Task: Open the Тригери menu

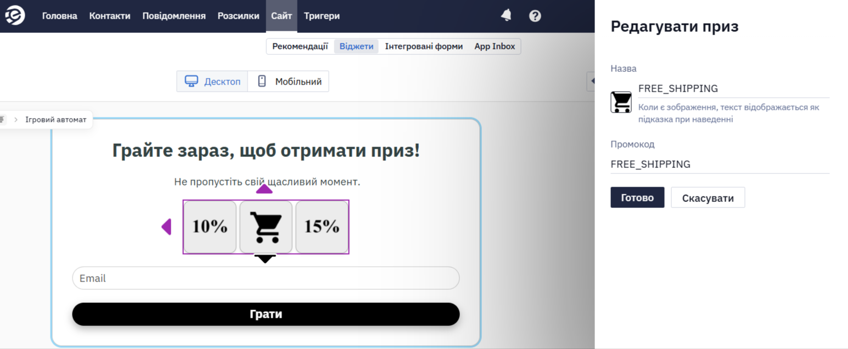Action: pos(322,16)
